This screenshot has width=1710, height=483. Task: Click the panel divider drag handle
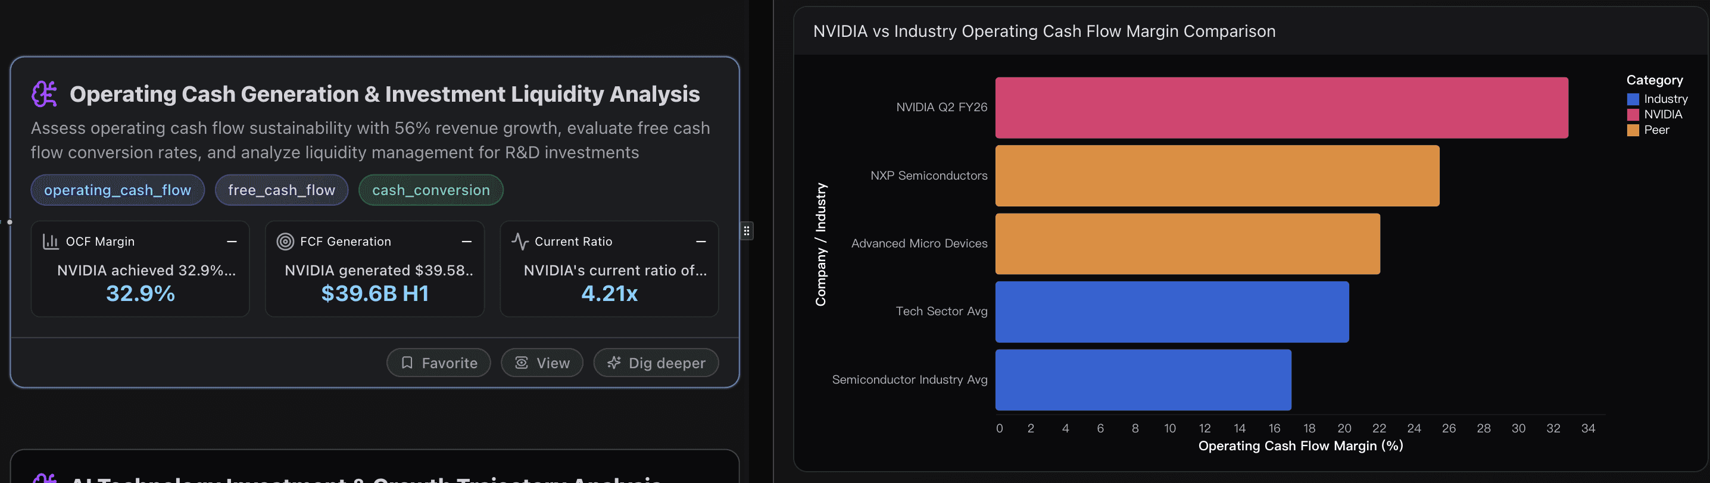pyautogui.click(x=747, y=231)
